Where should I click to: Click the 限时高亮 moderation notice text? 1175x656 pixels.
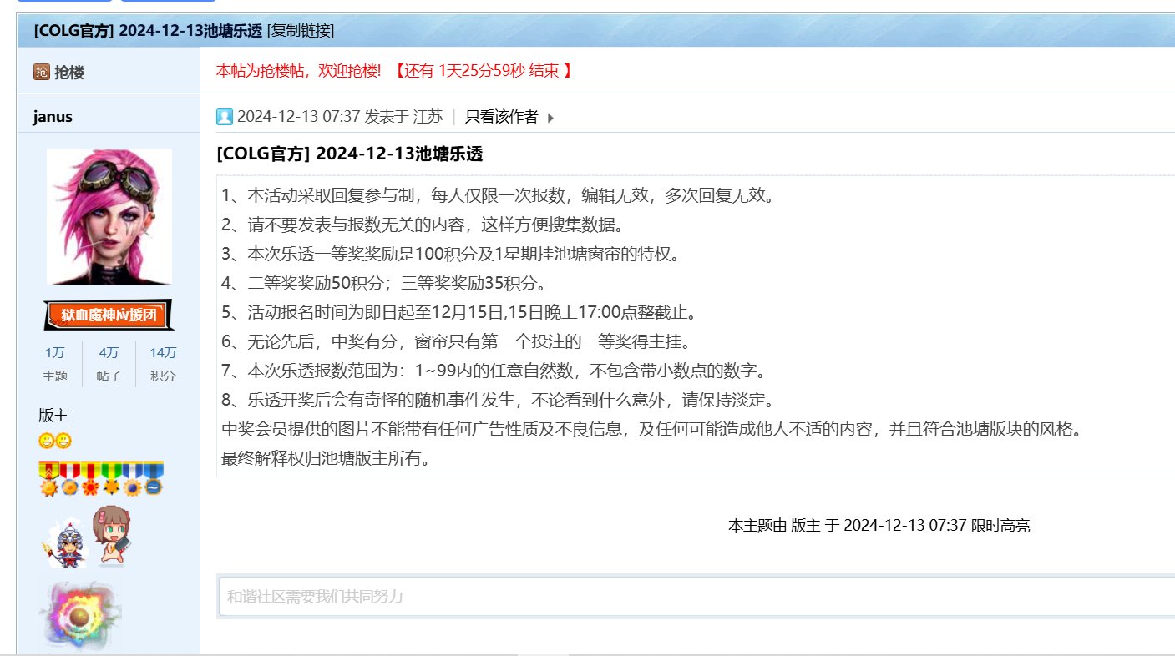point(879,526)
